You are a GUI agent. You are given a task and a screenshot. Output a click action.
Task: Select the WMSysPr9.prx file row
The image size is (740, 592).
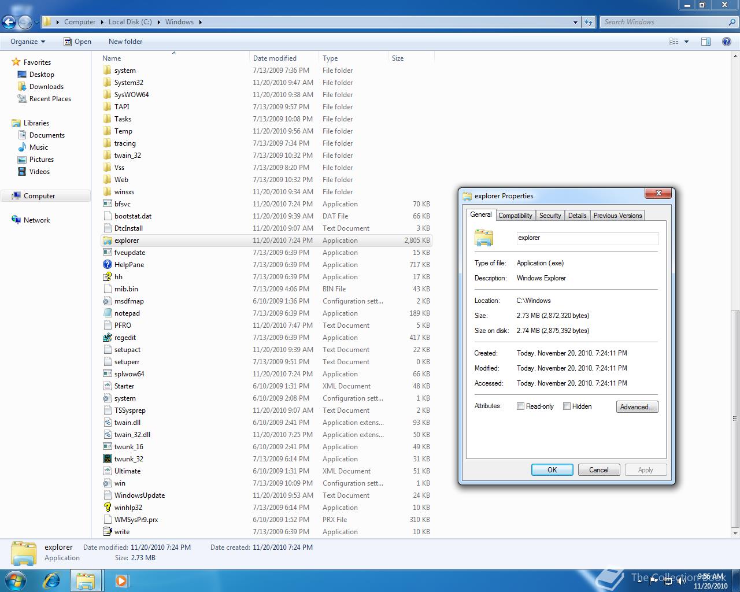tap(266, 520)
